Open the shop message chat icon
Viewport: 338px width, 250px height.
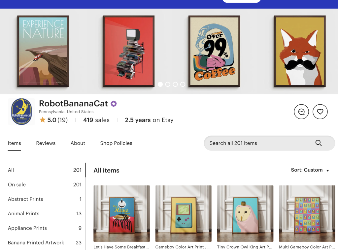point(301,111)
